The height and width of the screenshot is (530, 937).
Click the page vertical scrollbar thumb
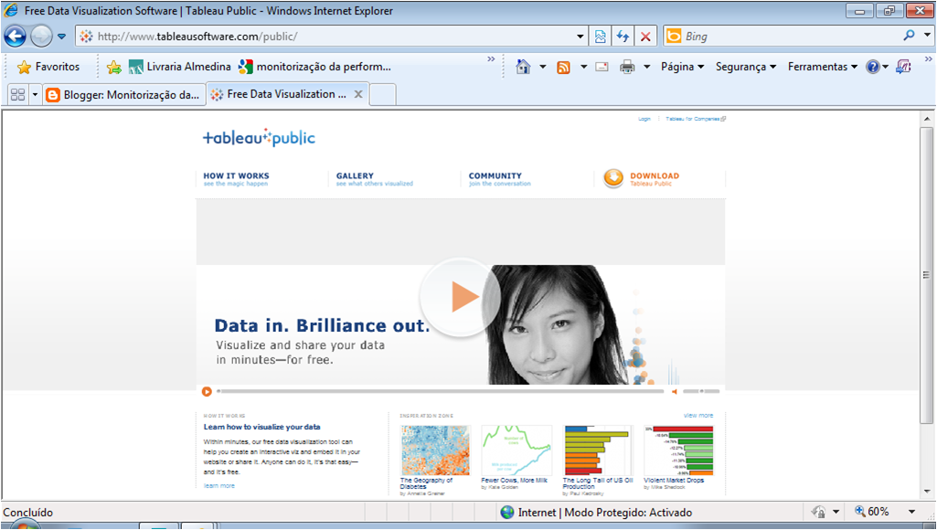click(926, 275)
